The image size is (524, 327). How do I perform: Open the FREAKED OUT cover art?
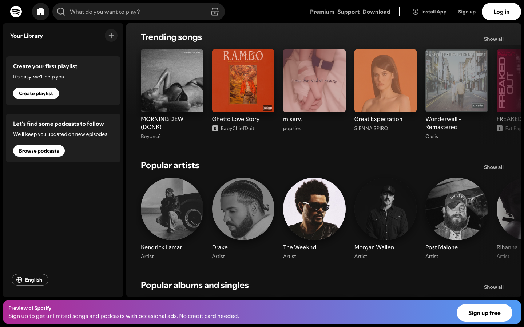[509, 81]
